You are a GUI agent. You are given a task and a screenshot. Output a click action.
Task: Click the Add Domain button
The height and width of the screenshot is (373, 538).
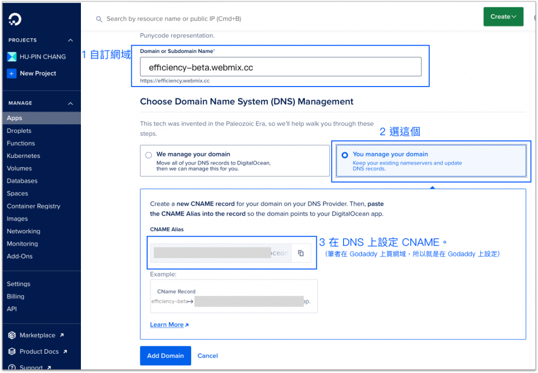pos(165,356)
